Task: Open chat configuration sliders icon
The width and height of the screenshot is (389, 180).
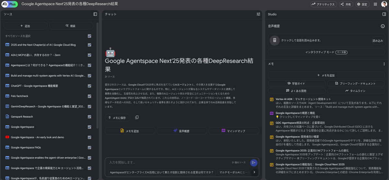Action: tap(258, 14)
